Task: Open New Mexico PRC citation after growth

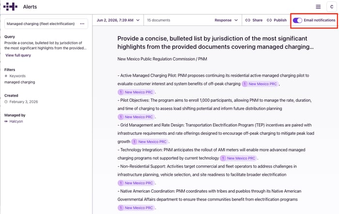Action: [150, 142]
